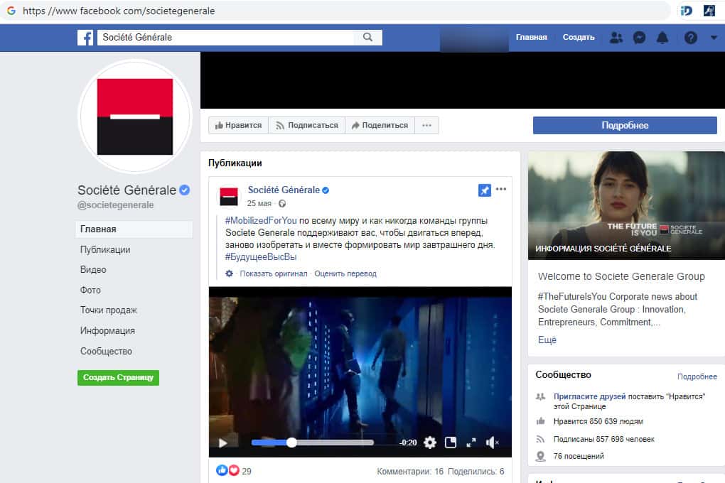Toggle the pinned post icon
Viewport: 725px width, 483px height.
(x=484, y=190)
